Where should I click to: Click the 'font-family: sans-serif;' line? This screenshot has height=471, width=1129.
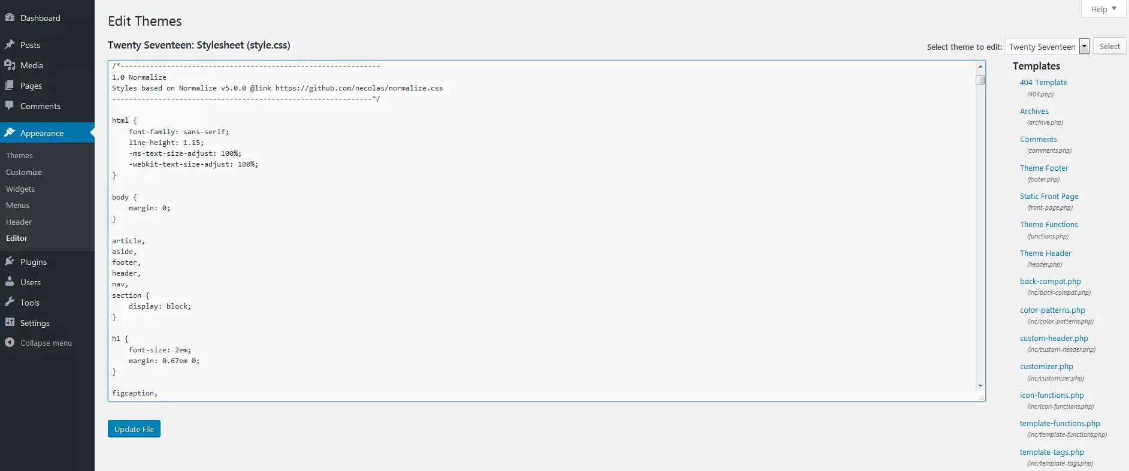[x=178, y=132]
